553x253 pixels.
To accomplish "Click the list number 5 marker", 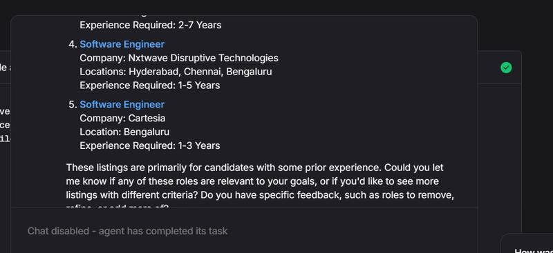I will coord(73,105).
